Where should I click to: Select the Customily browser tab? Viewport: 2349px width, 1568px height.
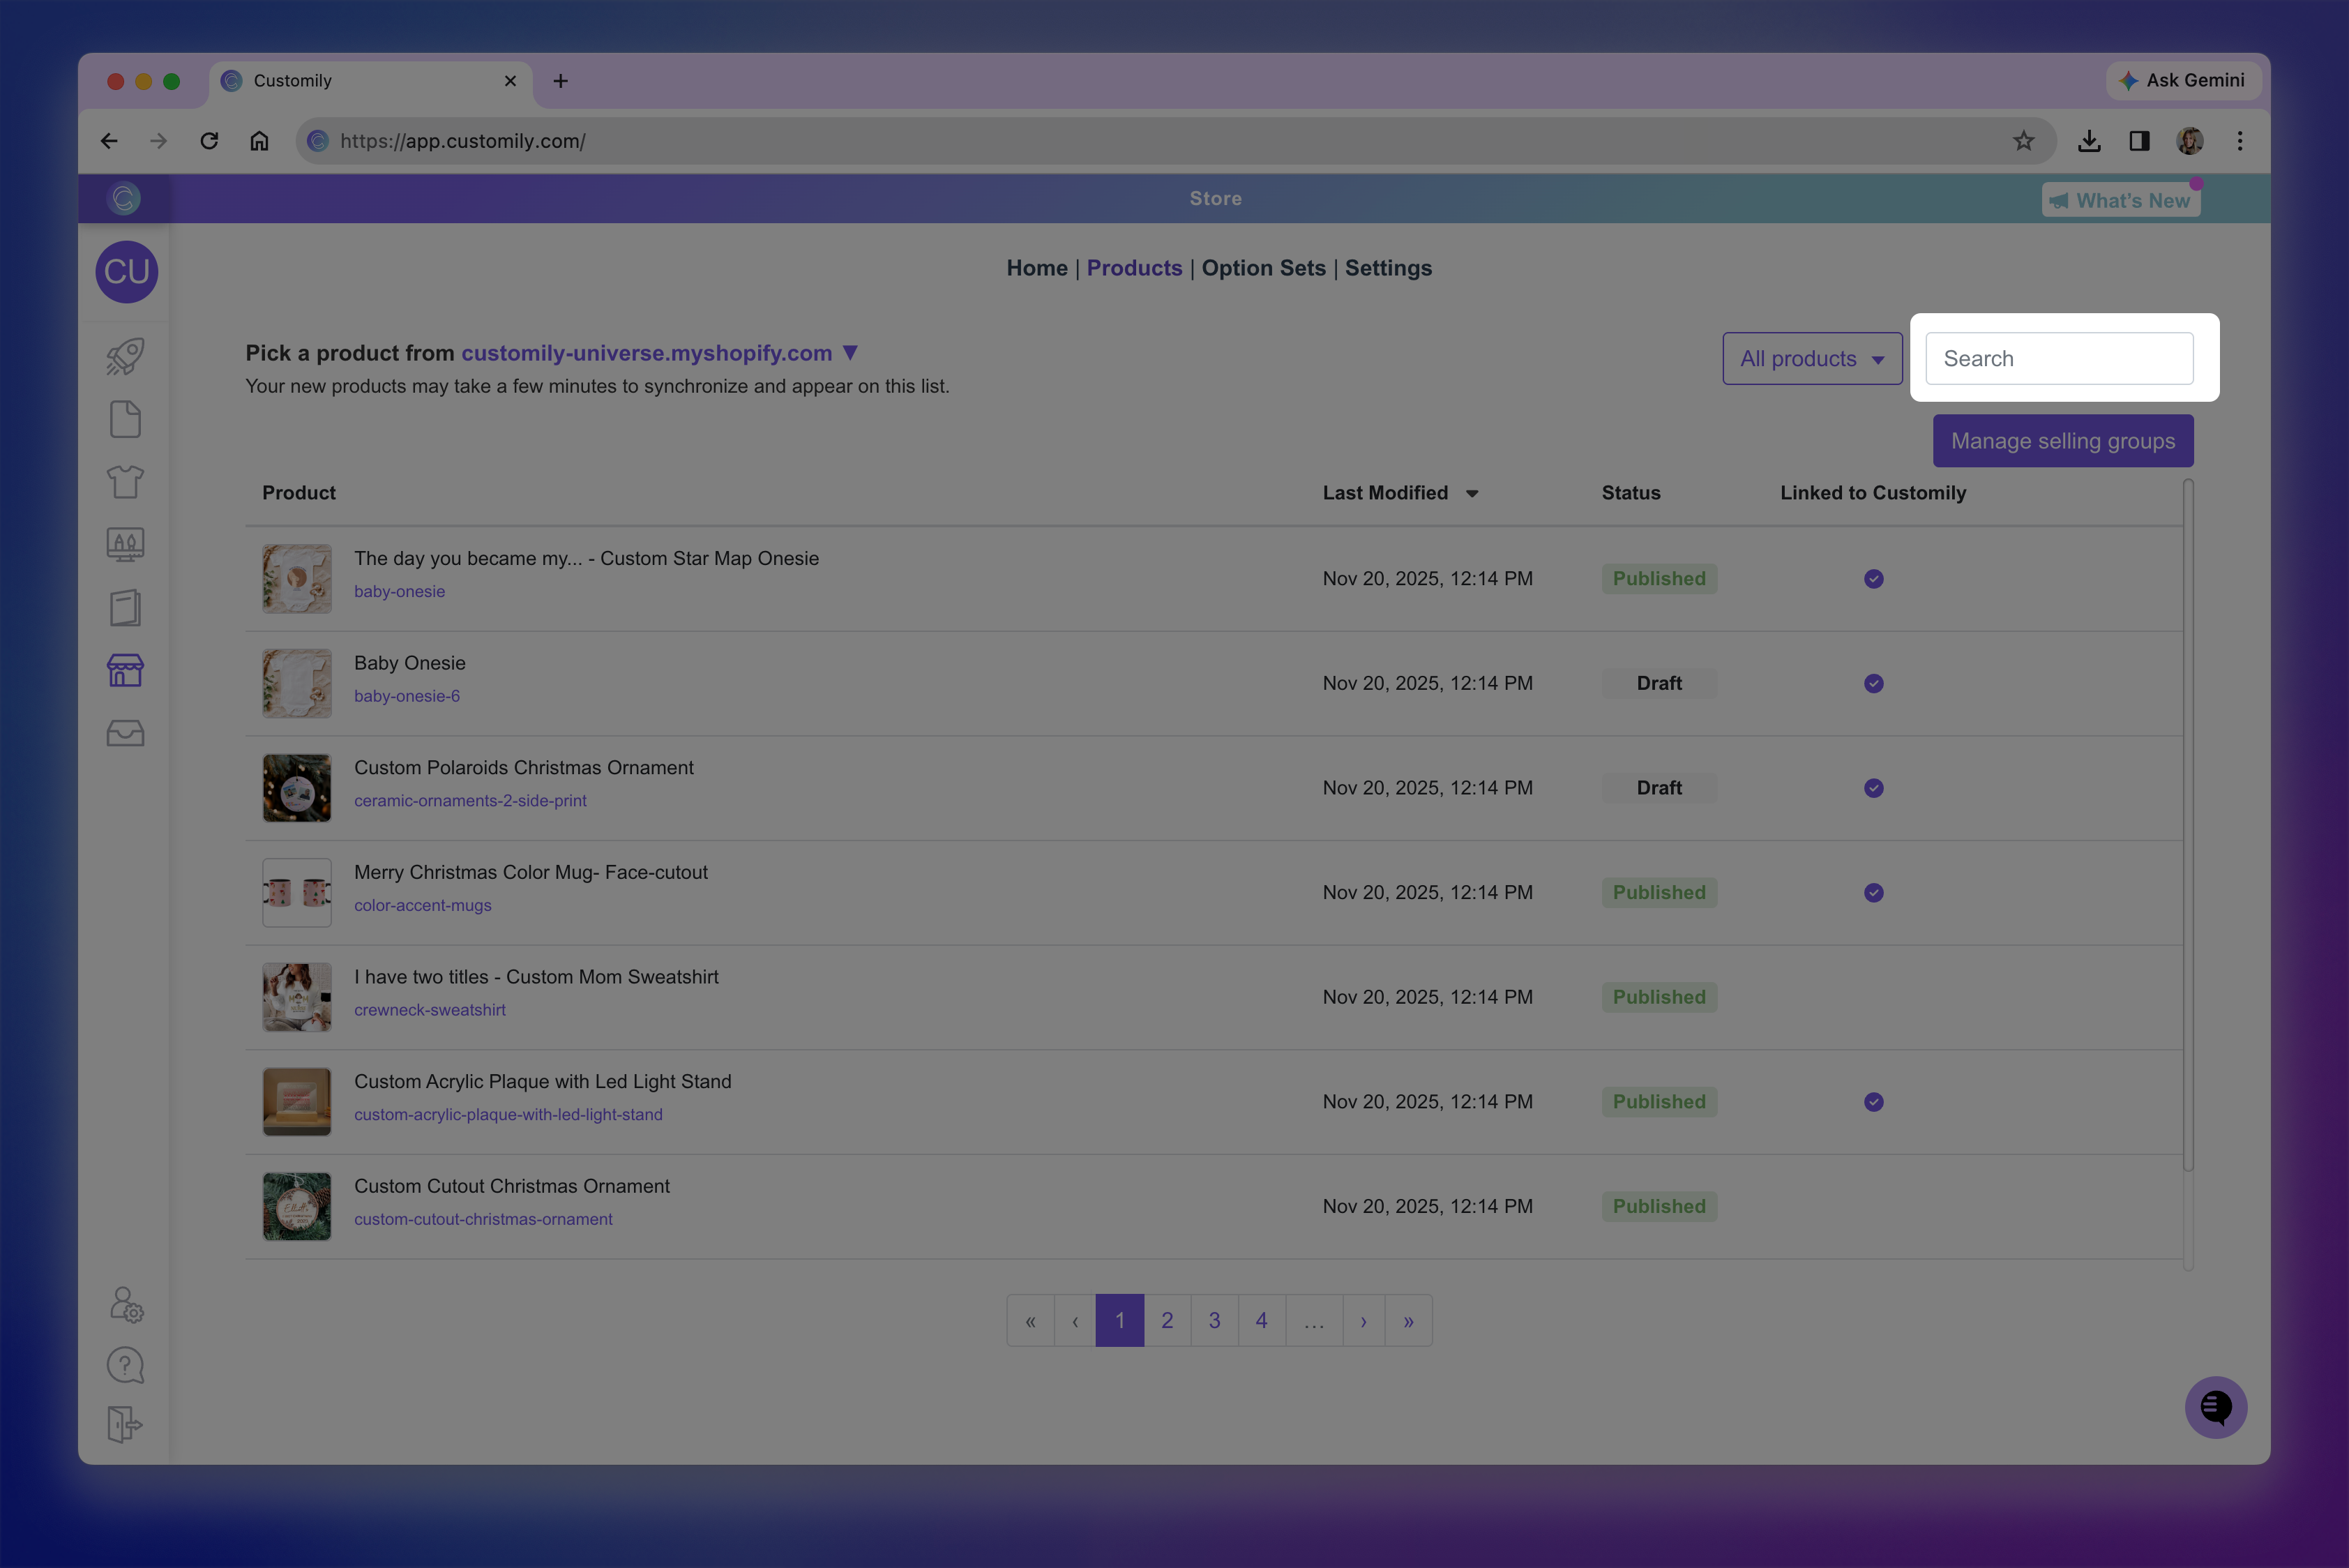(x=370, y=81)
